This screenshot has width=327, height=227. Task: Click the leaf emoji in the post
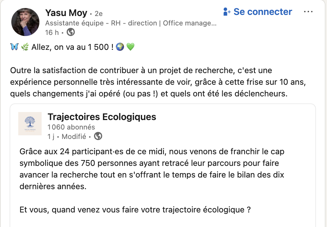tap(25, 47)
